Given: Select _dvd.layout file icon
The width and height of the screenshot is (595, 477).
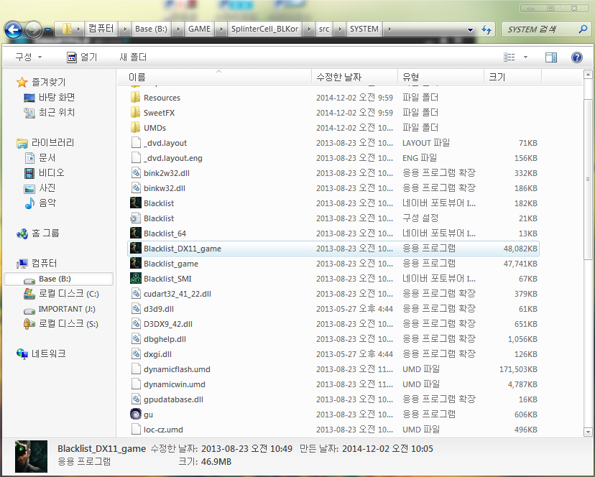Looking at the screenshot, I should point(136,143).
